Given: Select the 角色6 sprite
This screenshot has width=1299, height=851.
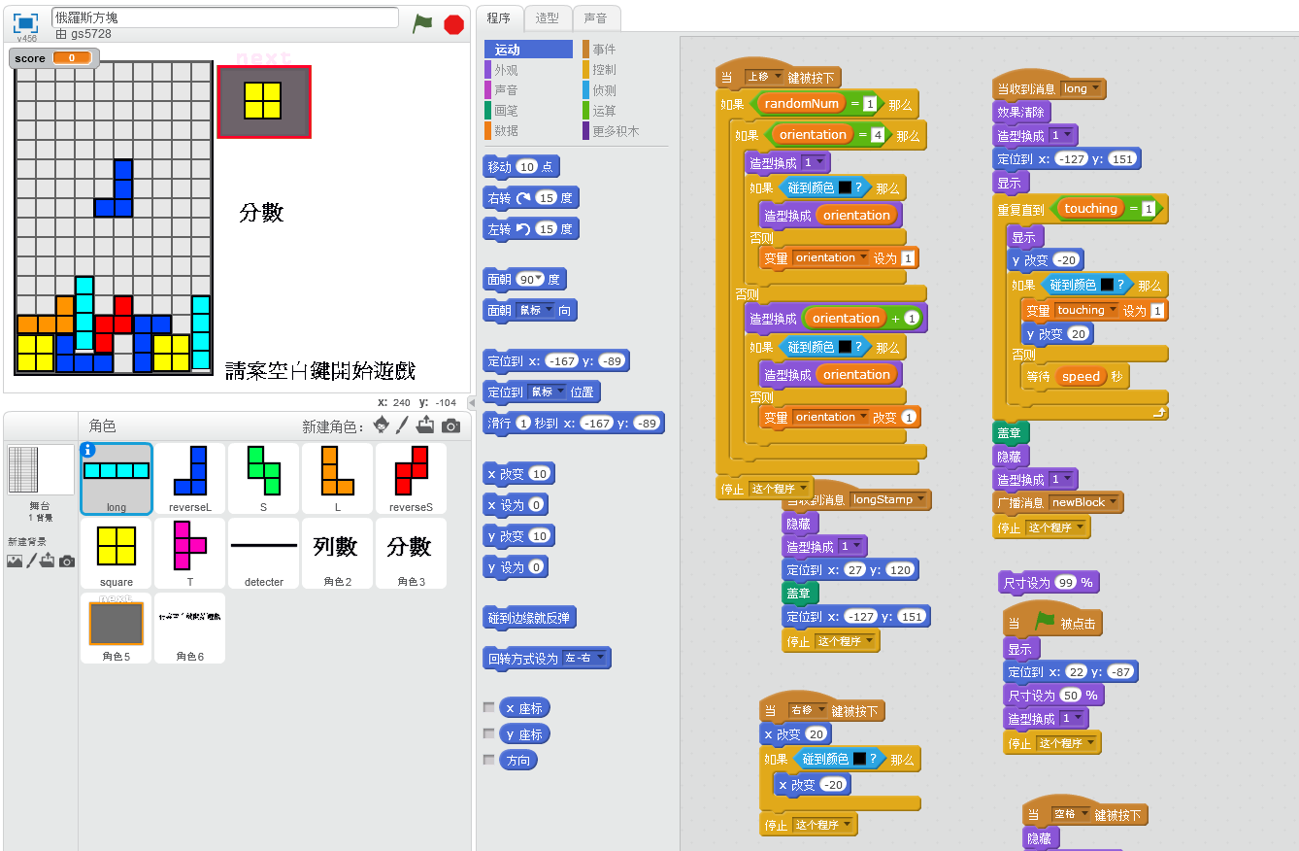Looking at the screenshot, I should [190, 628].
